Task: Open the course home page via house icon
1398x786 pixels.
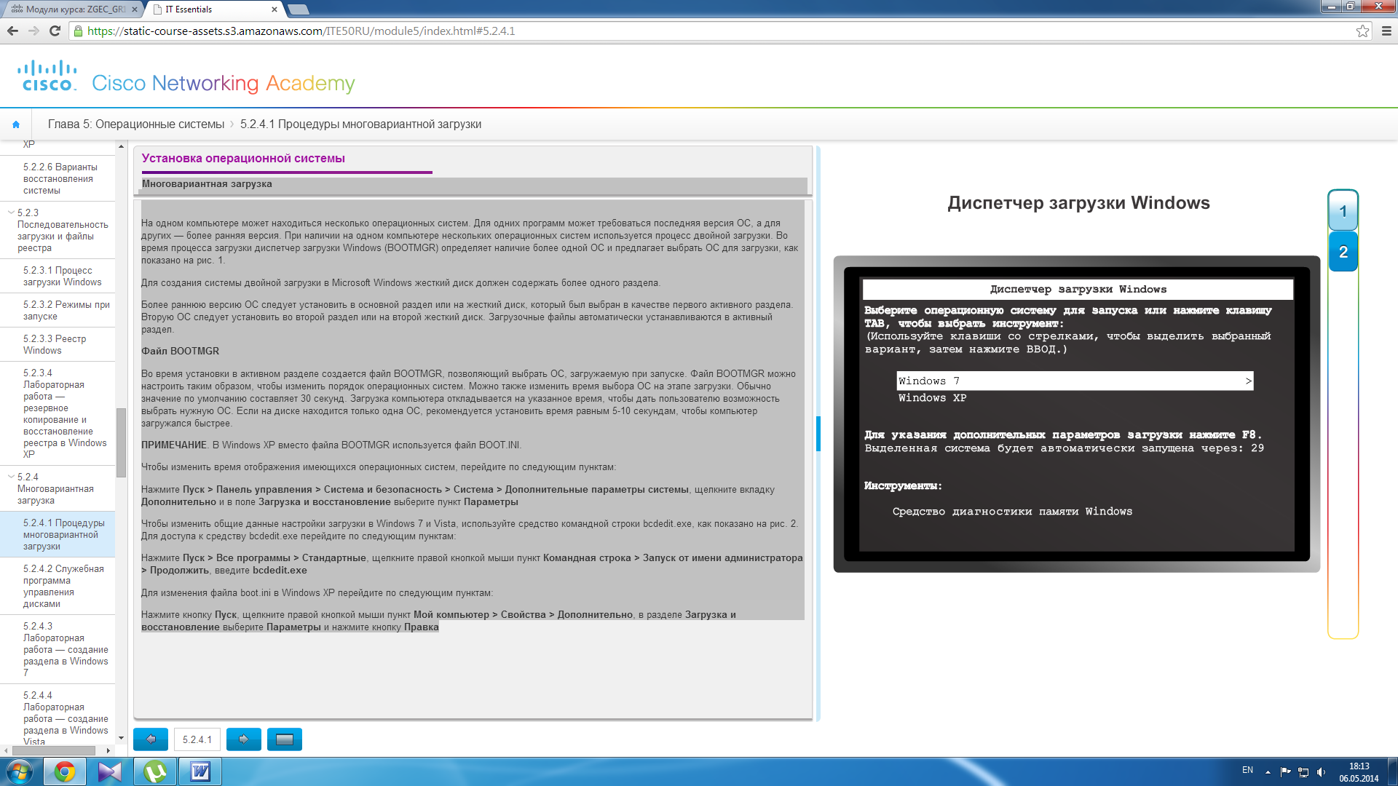Action: [x=16, y=124]
